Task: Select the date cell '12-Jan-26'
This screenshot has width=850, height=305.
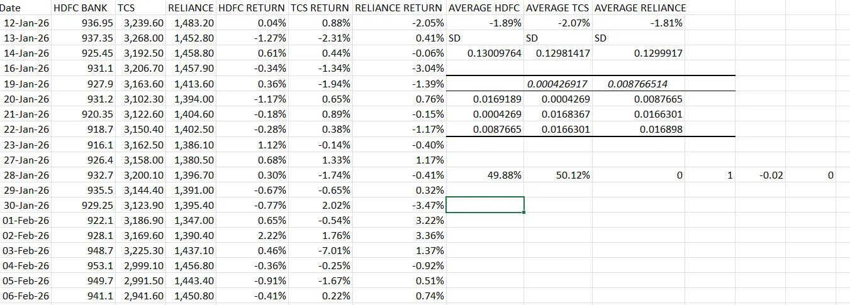Action: pos(26,23)
